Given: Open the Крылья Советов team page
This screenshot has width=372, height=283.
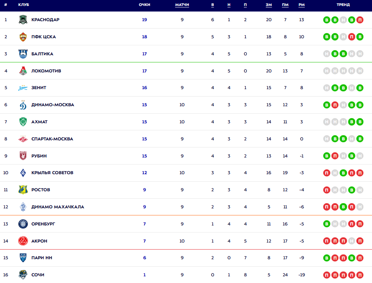Looking at the screenshot, I should click(52, 173).
